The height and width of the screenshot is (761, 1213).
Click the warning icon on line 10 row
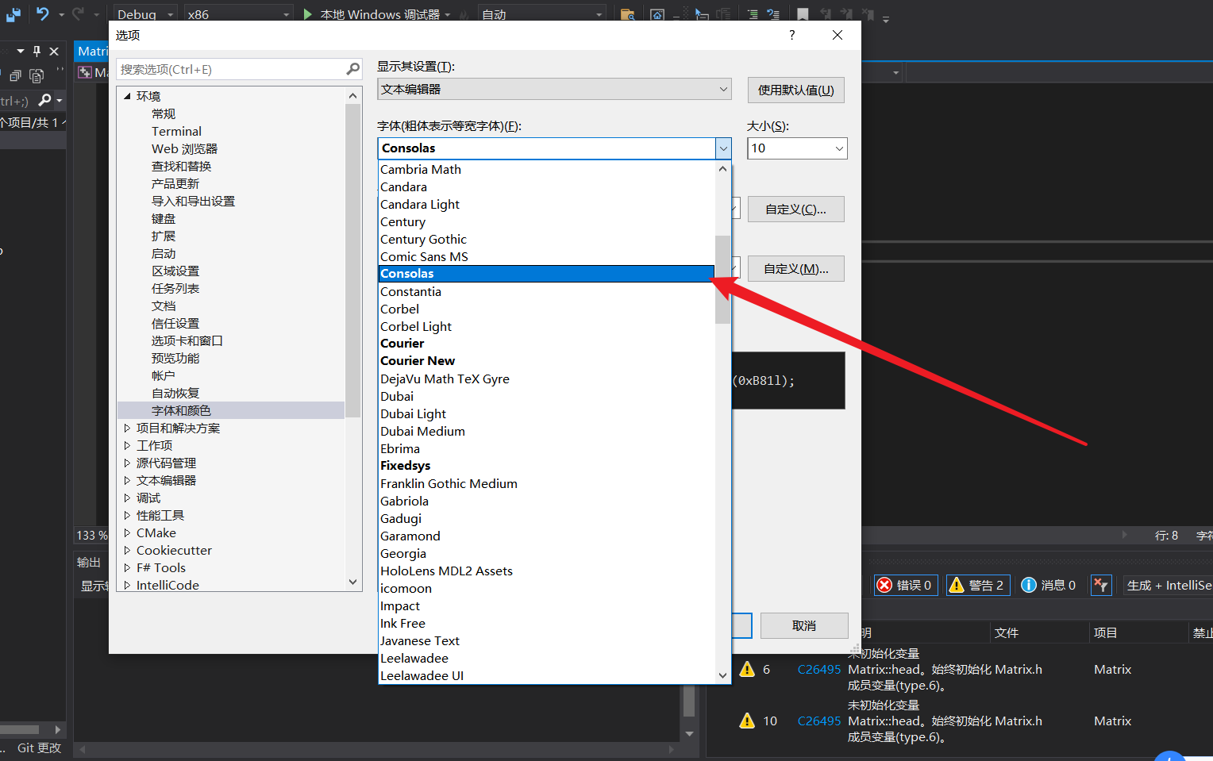[747, 721]
